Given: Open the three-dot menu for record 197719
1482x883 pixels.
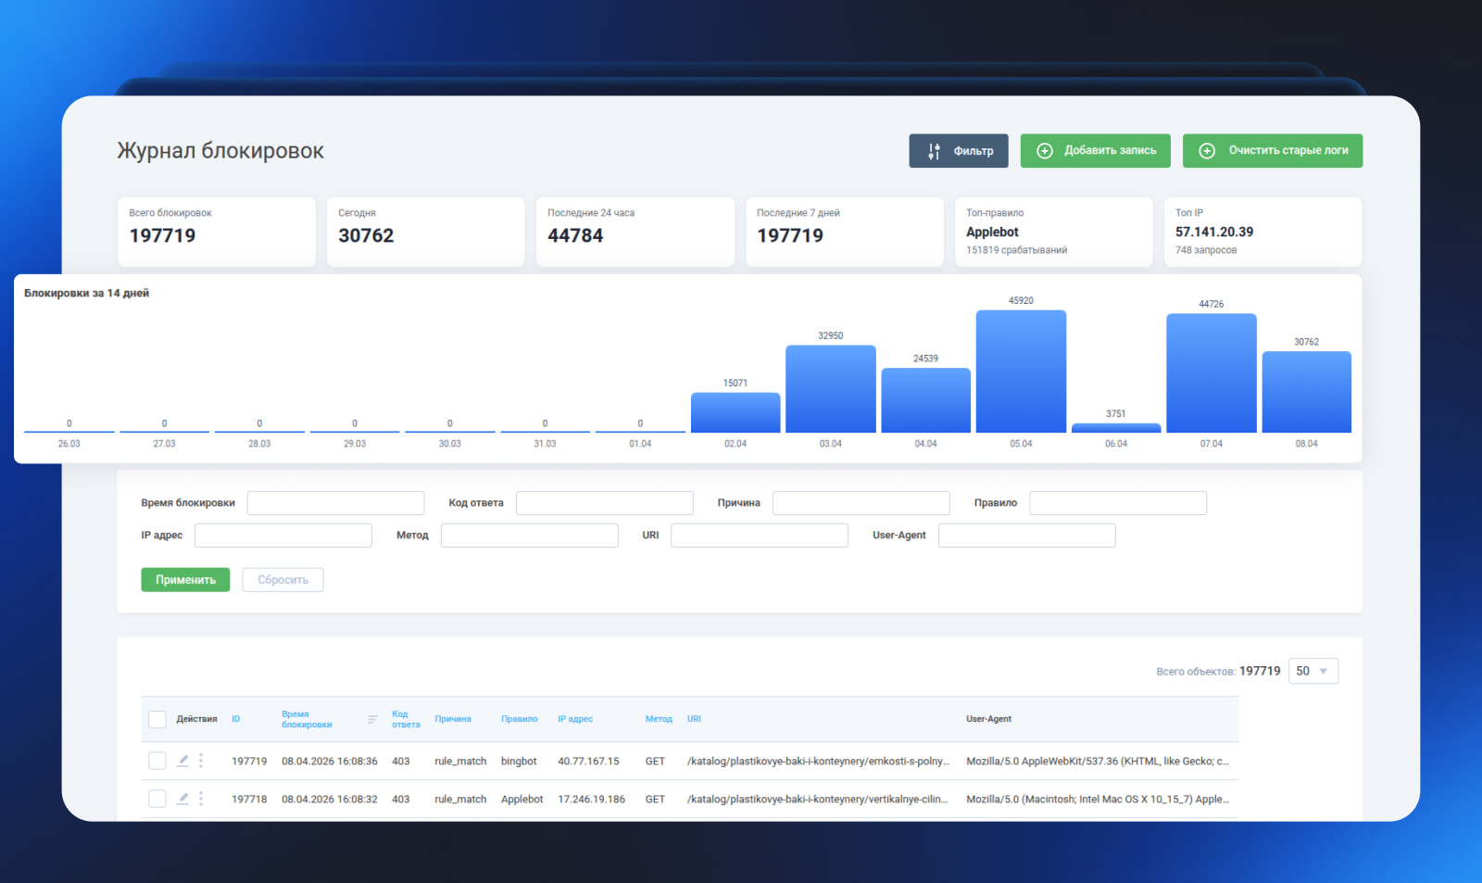Looking at the screenshot, I should click(x=201, y=761).
